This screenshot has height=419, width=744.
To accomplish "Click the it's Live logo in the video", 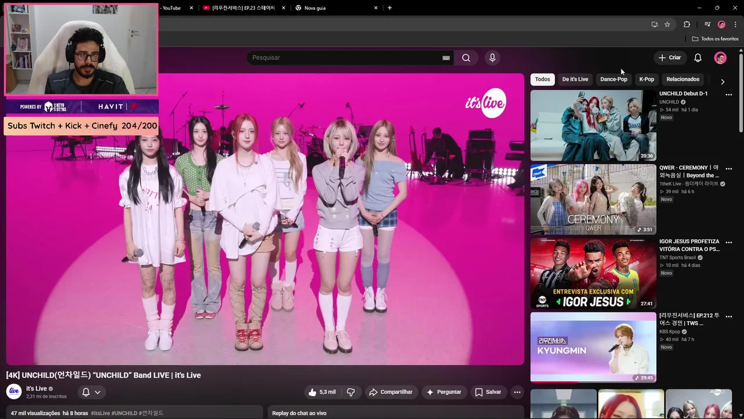I will [485, 103].
